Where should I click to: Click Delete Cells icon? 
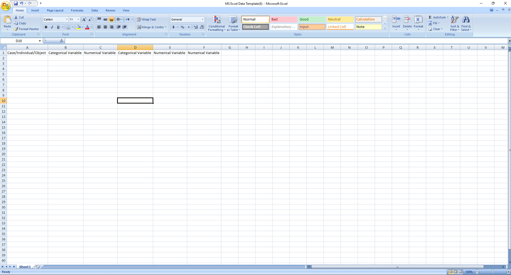click(x=407, y=20)
